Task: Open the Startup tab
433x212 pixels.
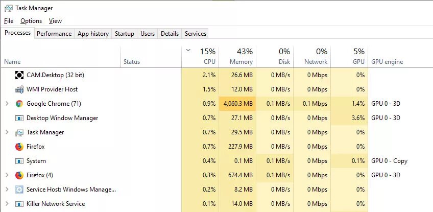Action: [x=125, y=34]
